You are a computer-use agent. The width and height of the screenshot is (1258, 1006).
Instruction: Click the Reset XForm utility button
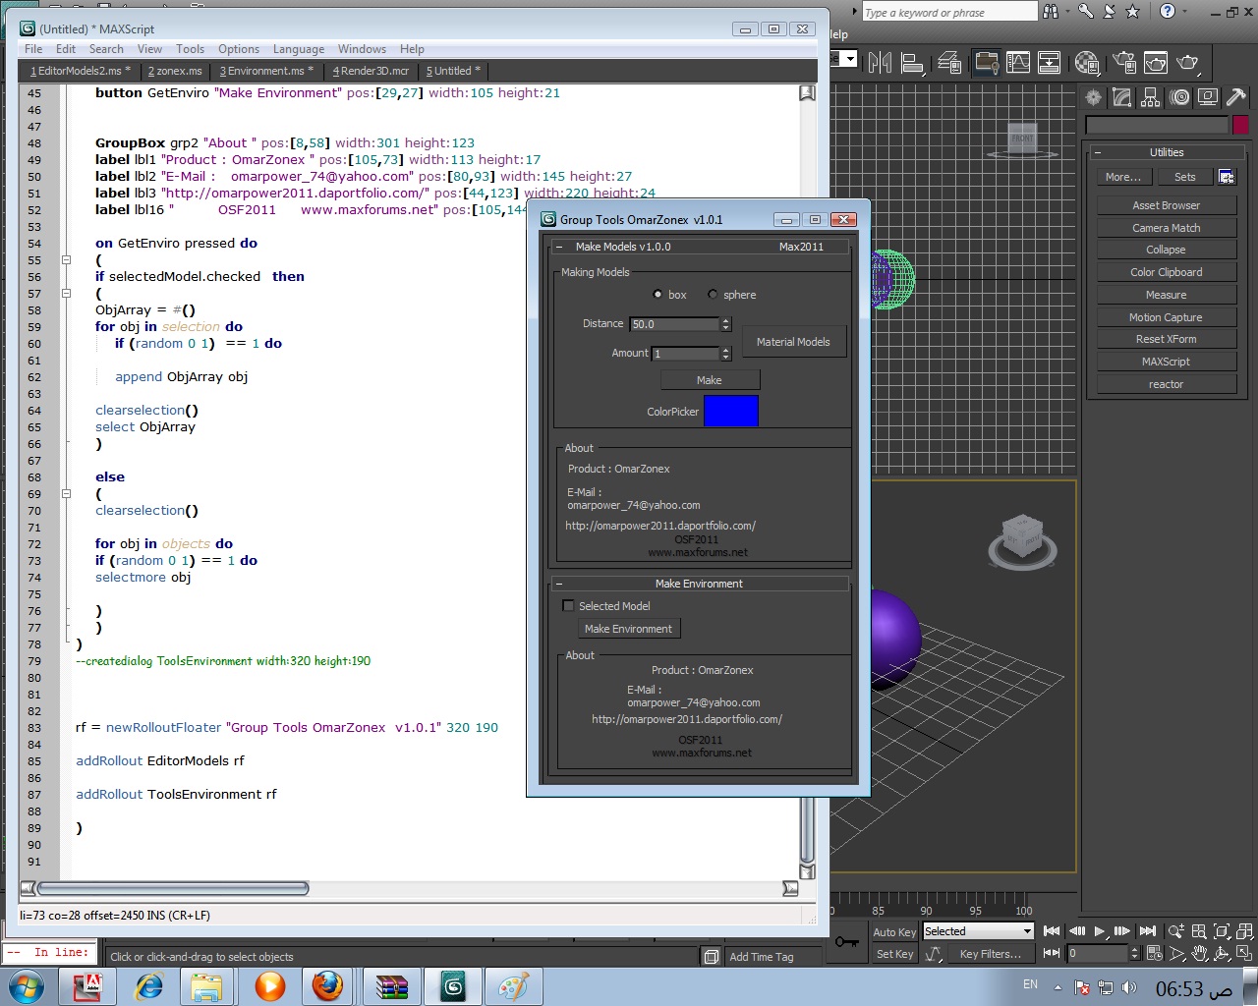(x=1167, y=339)
